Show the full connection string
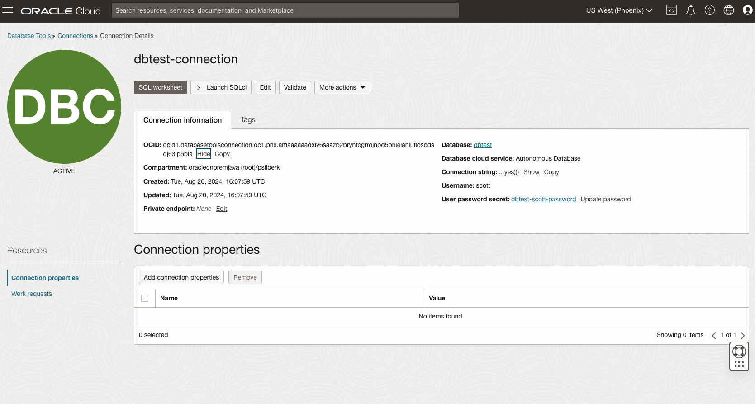Screen dimensions: 755x404 (531, 172)
